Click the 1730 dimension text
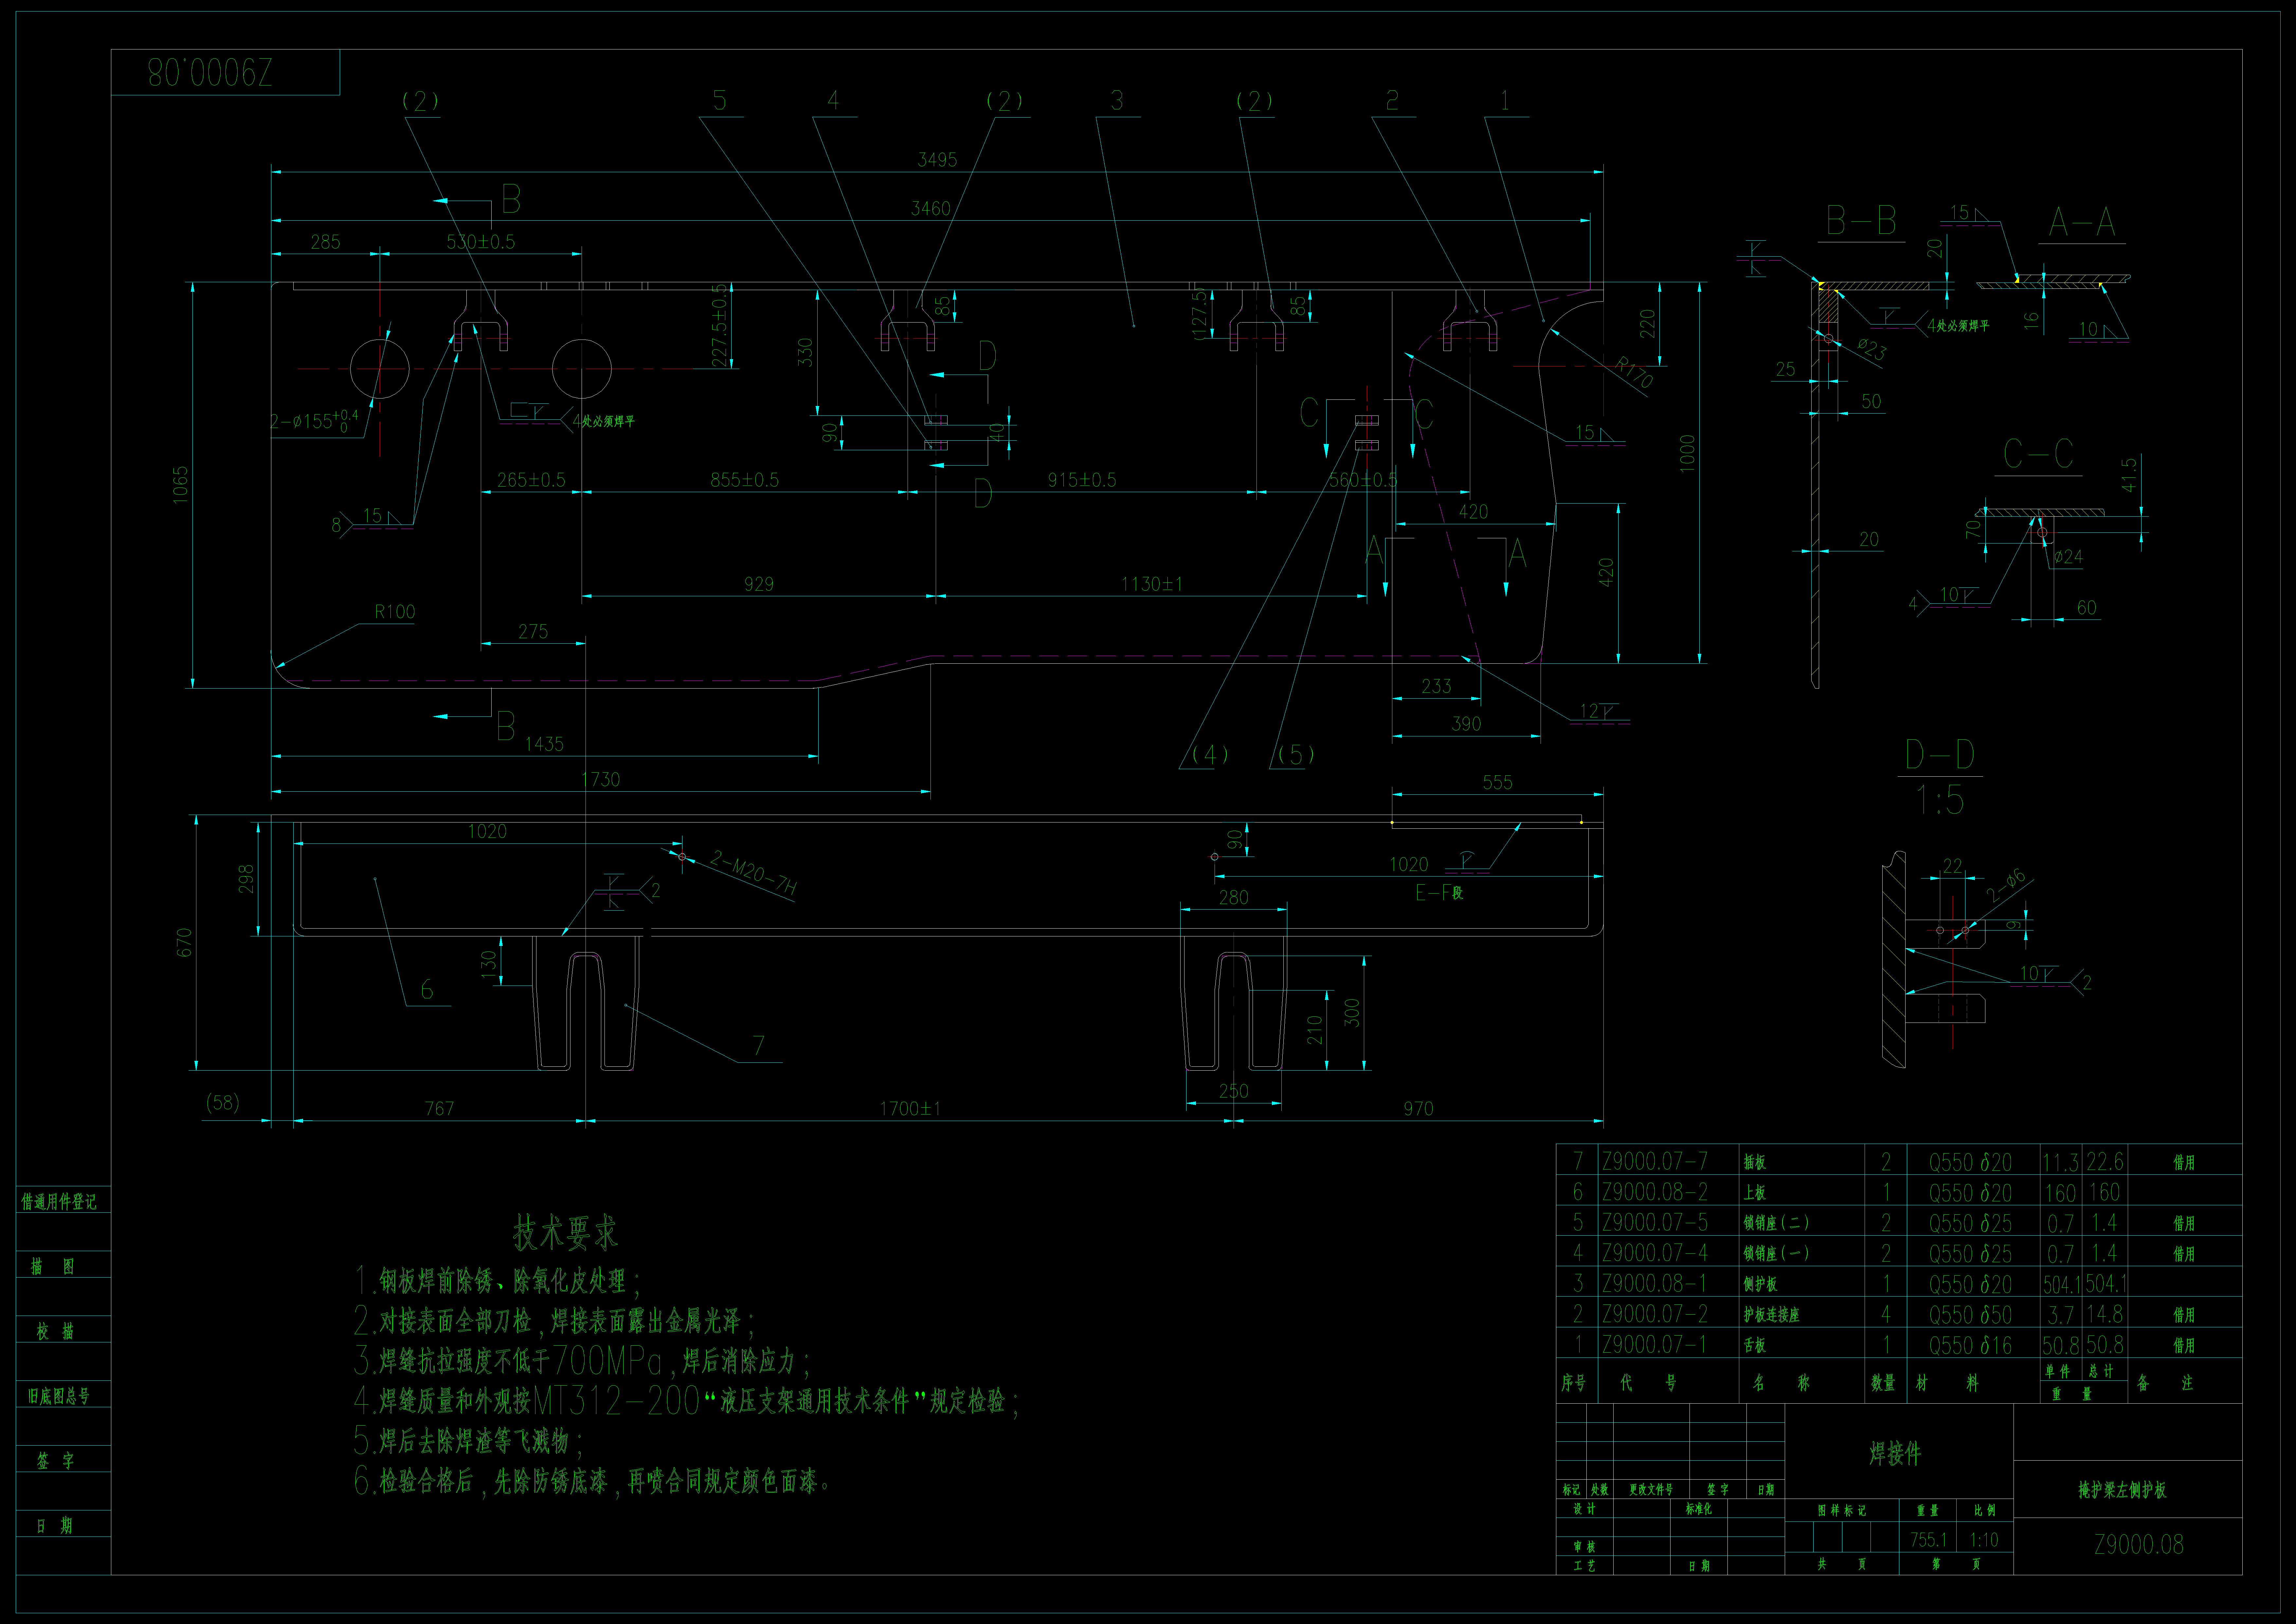2296x1624 pixels. point(601,780)
